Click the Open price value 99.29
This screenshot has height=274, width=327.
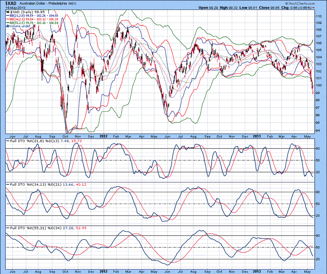(214, 8)
